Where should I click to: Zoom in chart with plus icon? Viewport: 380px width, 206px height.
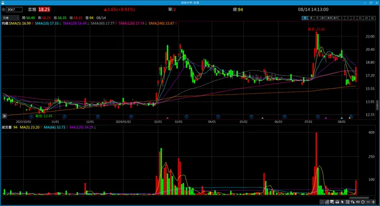[x=373, y=202]
